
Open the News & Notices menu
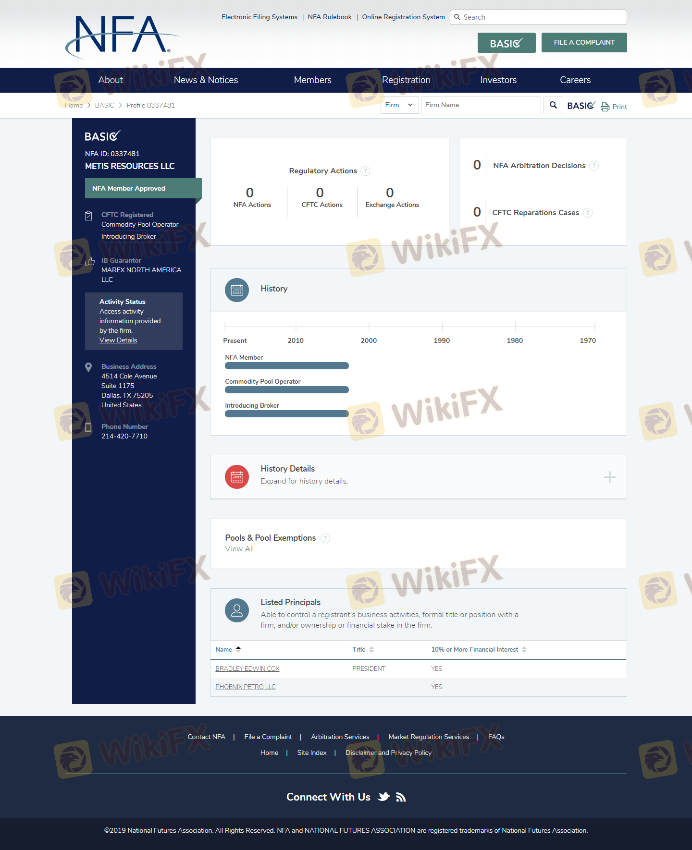tap(206, 80)
